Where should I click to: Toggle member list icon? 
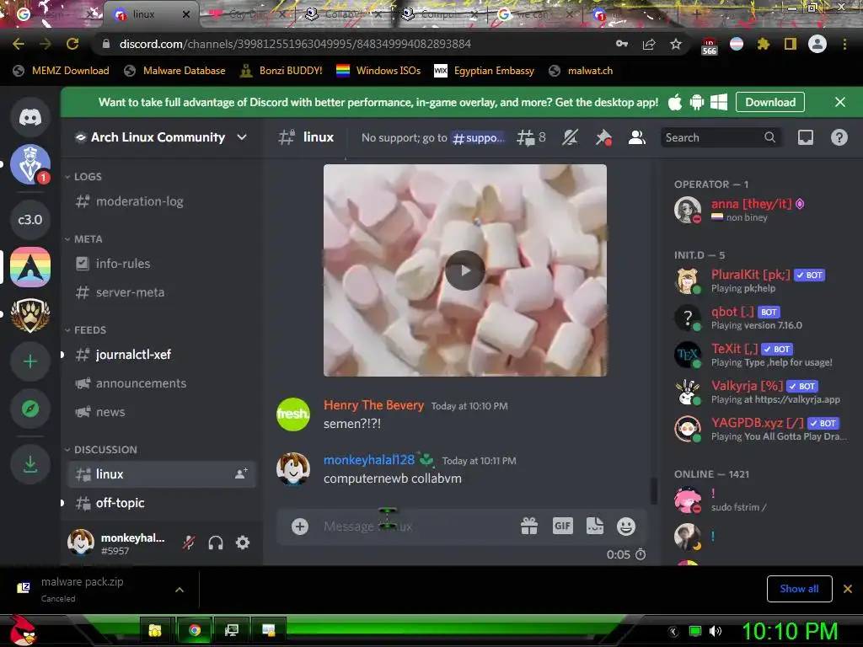637,137
